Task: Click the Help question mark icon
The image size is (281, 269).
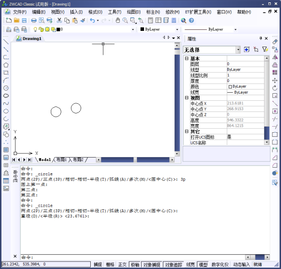Action: click(191, 20)
